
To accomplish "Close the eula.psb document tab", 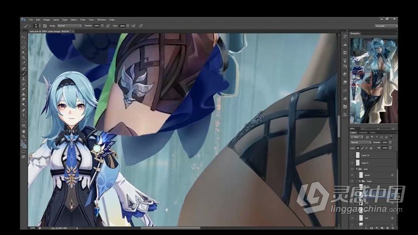I will (73, 31).
